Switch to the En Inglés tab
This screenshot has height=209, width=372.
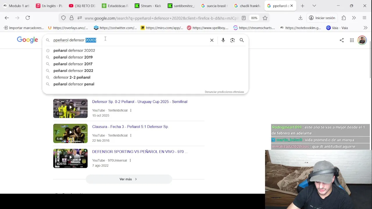coord(49,6)
